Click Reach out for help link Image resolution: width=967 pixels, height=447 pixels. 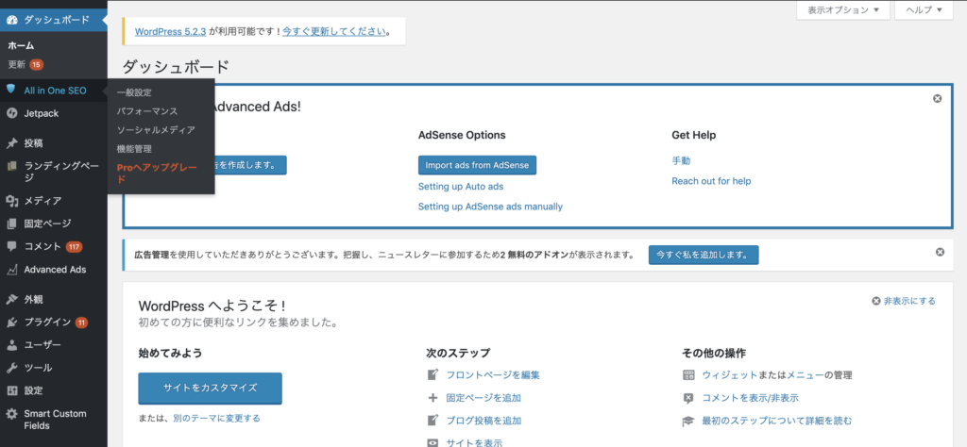click(711, 181)
